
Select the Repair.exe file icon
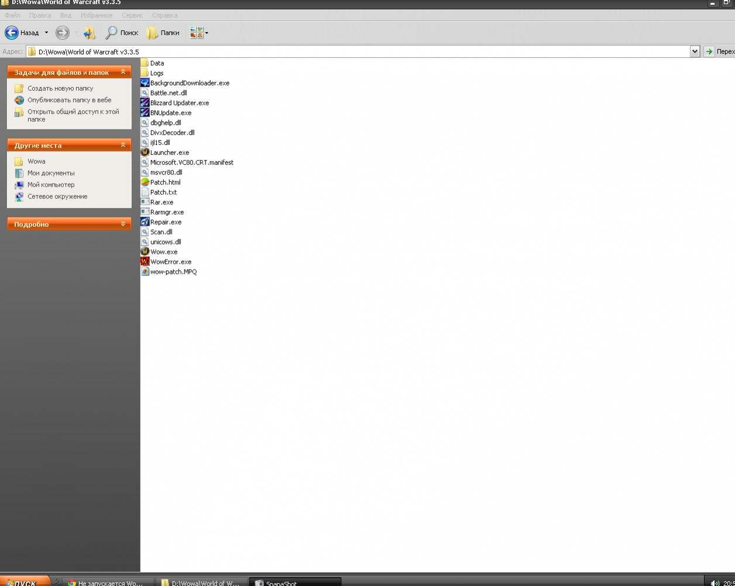click(145, 222)
